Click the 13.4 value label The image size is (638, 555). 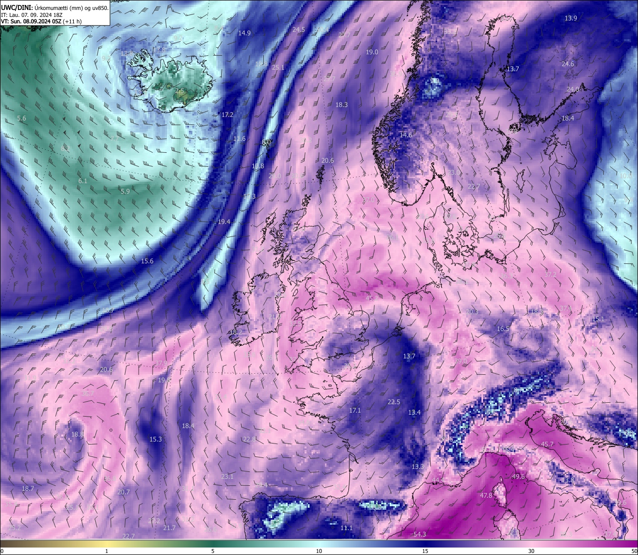coord(414,413)
